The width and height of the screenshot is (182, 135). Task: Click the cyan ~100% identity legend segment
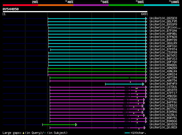pos(162,5)
